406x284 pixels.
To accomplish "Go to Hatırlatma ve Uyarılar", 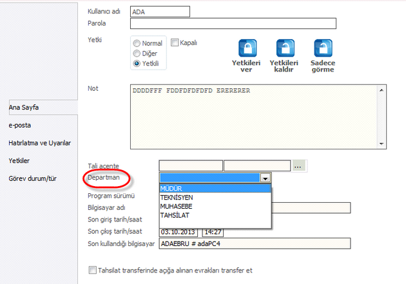I will tap(39, 142).
